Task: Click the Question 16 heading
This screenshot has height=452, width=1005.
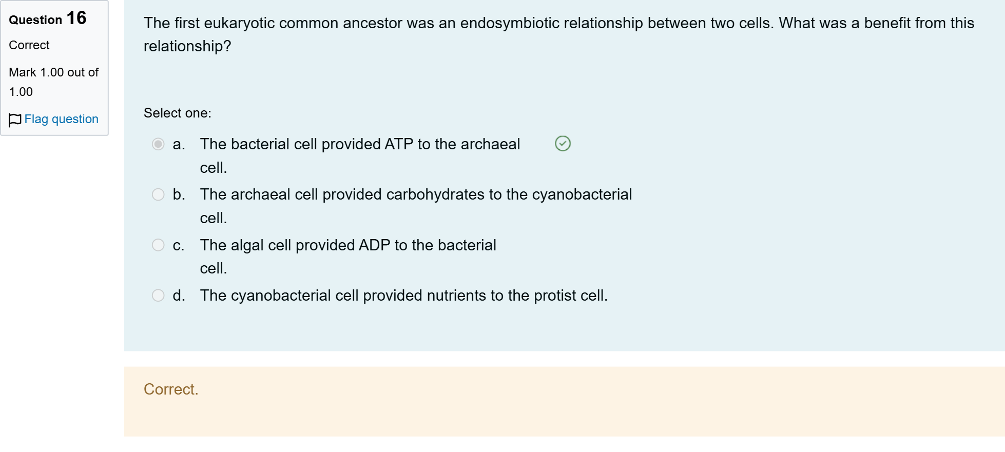Action: 48,18
